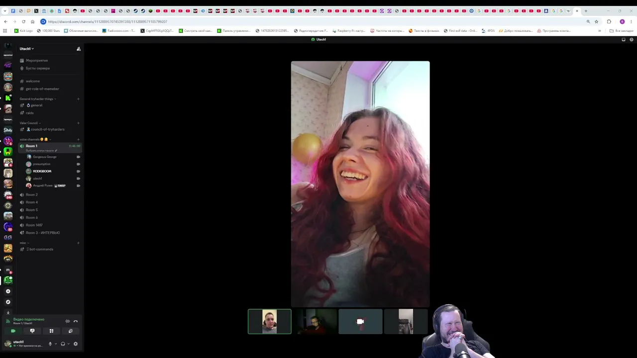Add a server with plus icon

[x=8, y=291]
